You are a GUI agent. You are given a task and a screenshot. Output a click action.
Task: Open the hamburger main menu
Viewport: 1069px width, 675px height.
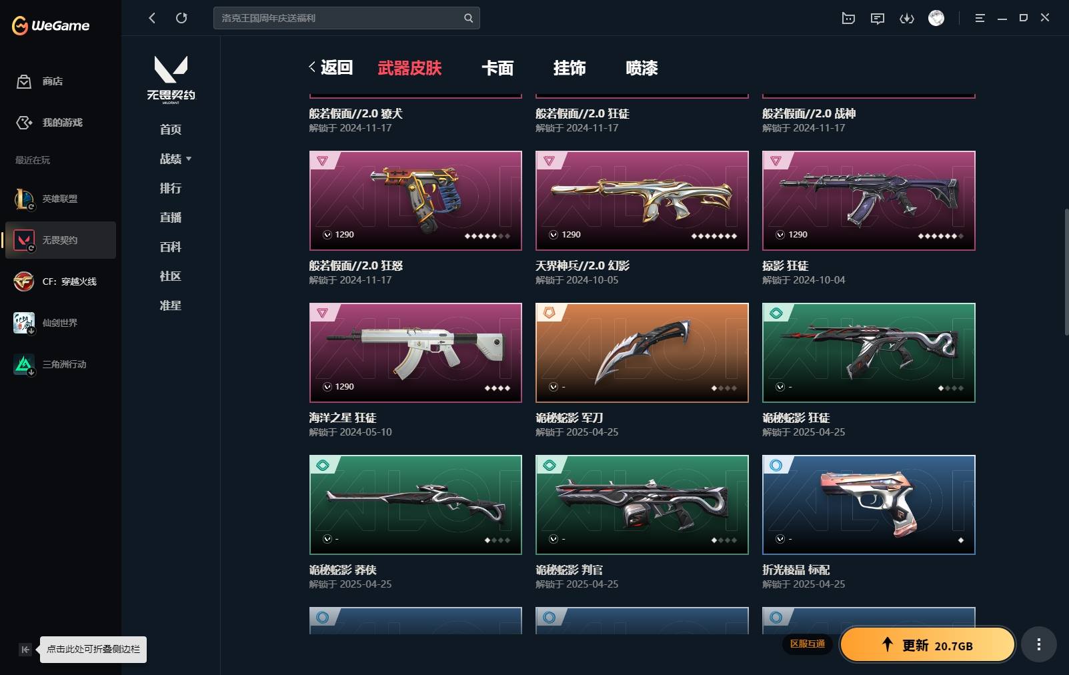coord(980,18)
